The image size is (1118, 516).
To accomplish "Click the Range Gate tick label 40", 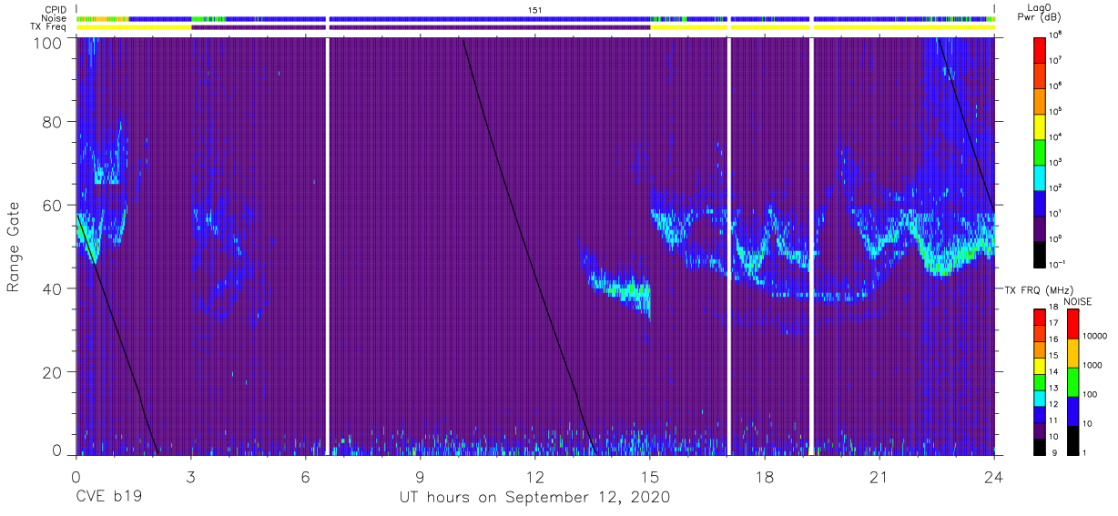I will click(x=54, y=288).
